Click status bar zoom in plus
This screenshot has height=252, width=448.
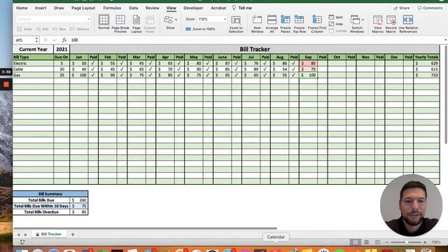pyautogui.click(x=425, y=242)
